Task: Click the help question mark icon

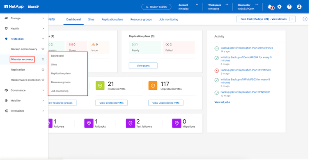Action: tap(289, 7)
